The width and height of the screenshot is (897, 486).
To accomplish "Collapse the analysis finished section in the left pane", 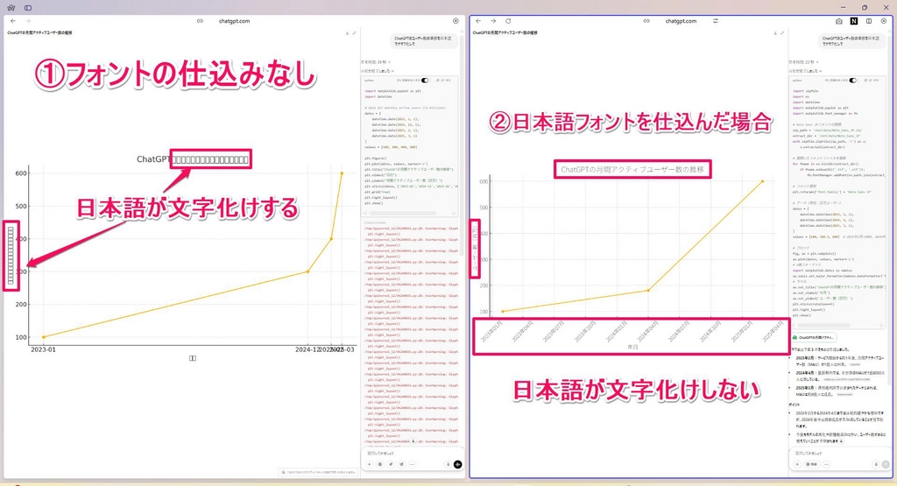I will point(377,71).
